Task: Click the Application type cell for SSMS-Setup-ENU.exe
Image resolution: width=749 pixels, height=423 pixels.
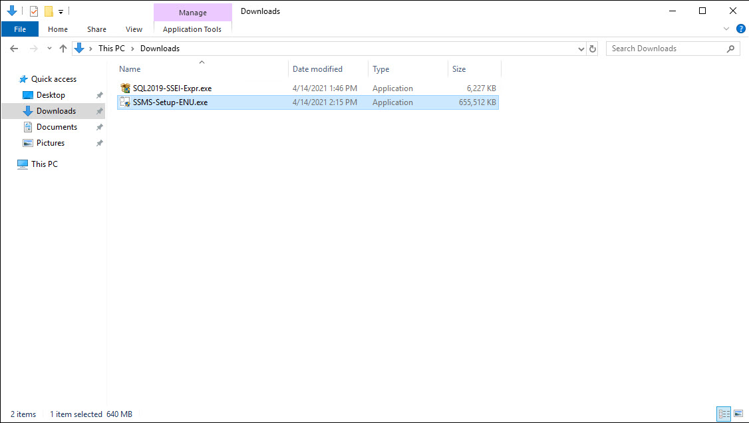Action: coord(392,102)
